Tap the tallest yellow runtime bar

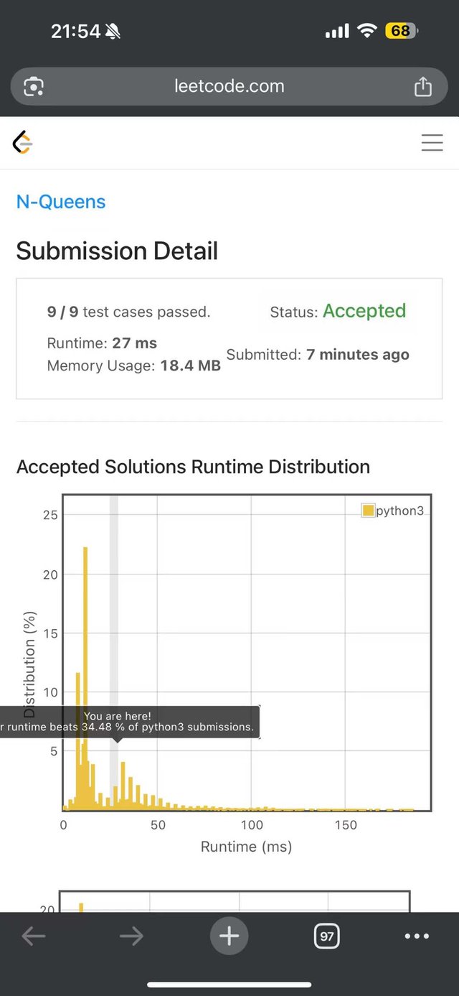(x=85, y=678)
